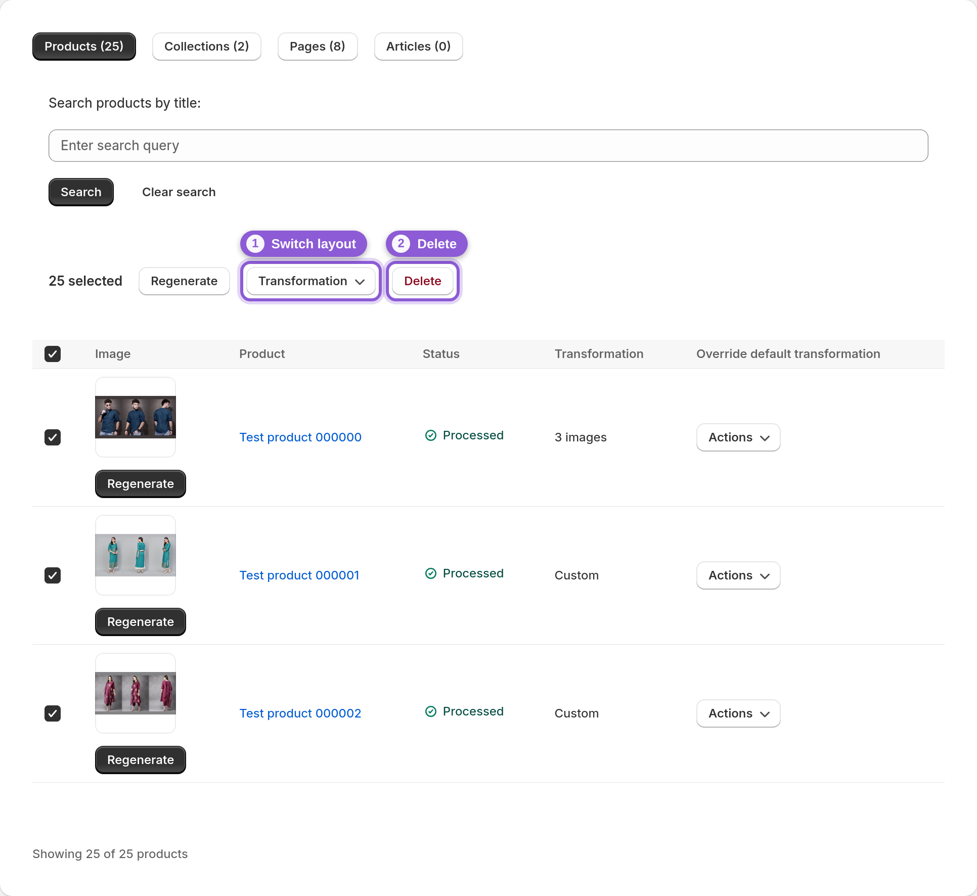
Task: Click the dark Search button
Action: click(x=81, y=192)
